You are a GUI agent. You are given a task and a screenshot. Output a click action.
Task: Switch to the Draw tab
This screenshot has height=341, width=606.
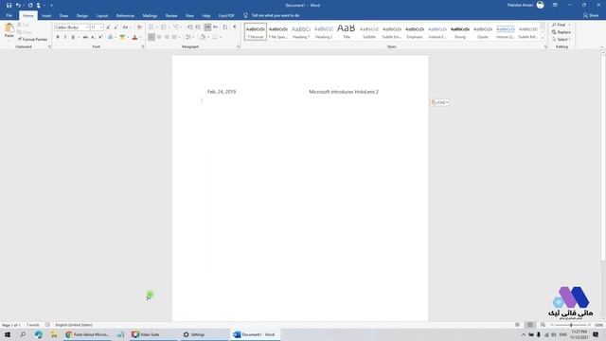(x=63, y=16)
